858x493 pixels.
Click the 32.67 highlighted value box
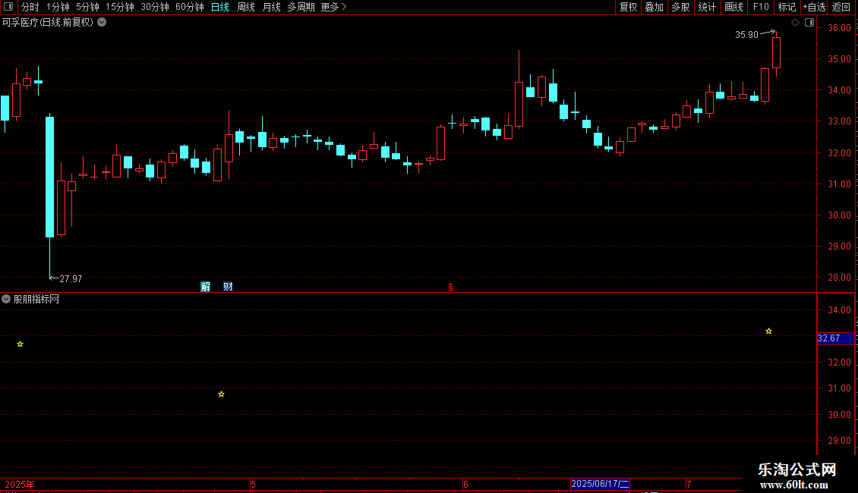pos(835,338)
